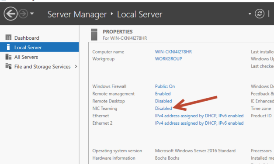Open Ethernet 2 IPv4 DHCP link
The width and height of the screenshot is (274, 164).
[x=199, y=123]
